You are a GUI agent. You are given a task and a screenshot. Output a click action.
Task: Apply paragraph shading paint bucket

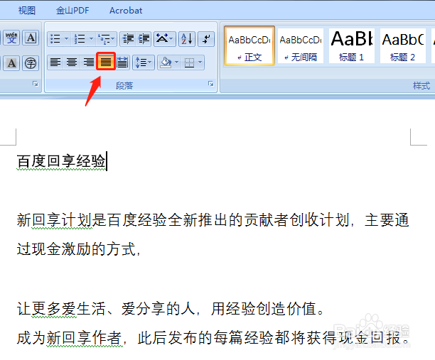click(x=166, y=62)
